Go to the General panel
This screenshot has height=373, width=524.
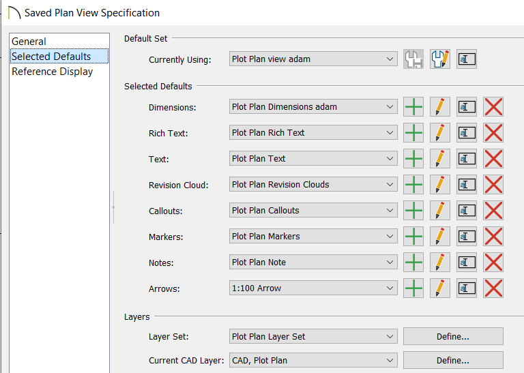[59, 42]
